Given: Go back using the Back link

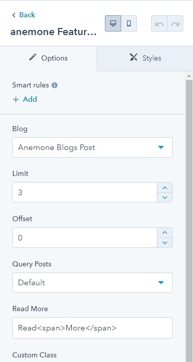Looking at the screenshot, I should point(23,15).
